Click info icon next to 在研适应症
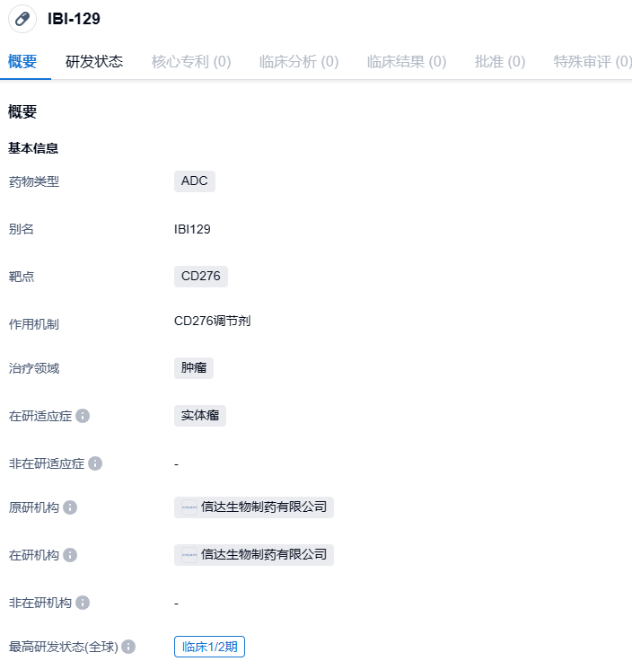The height and width of the screenshot is (670, 632). [x=83, y=416]
